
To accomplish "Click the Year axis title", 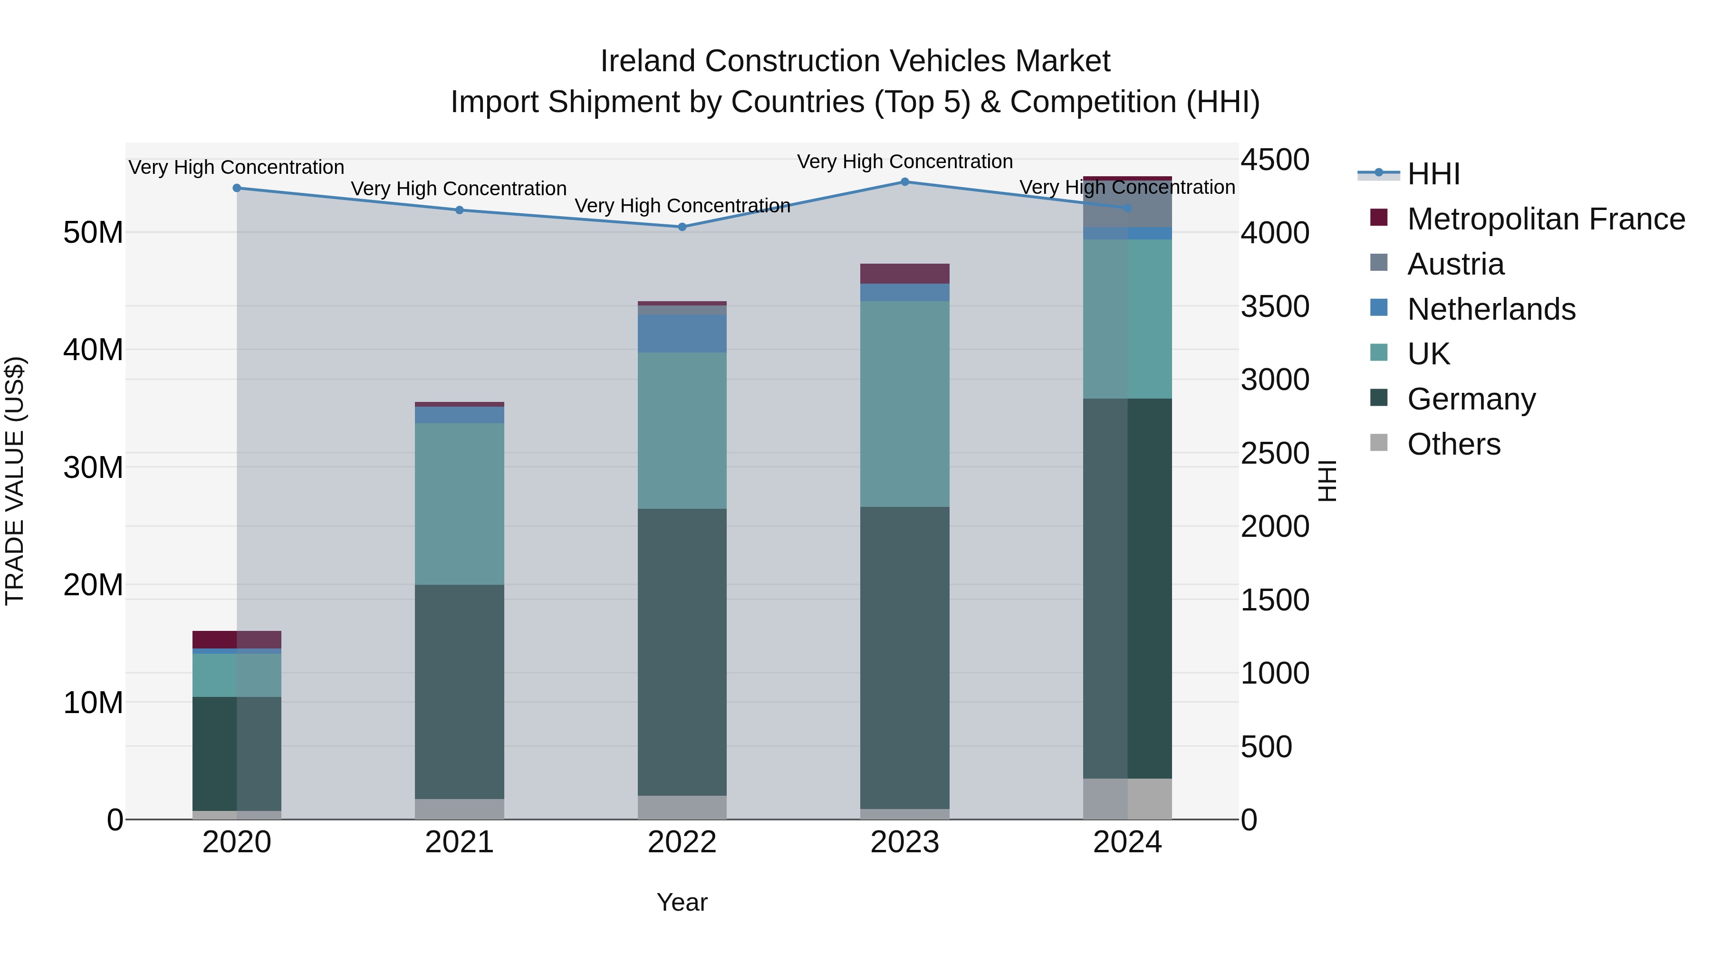I will 682,902.
